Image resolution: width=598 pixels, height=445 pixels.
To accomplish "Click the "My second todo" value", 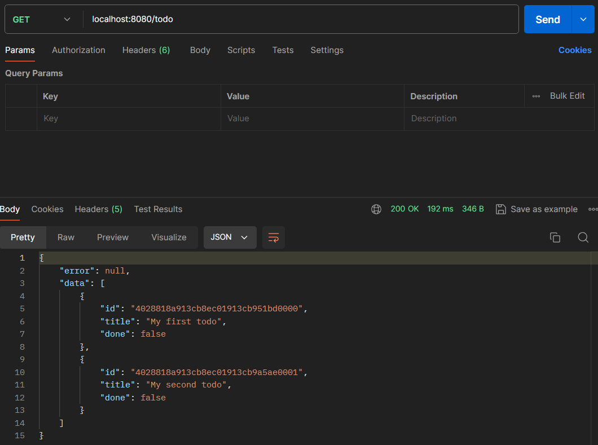I will [x=186, y=385].
